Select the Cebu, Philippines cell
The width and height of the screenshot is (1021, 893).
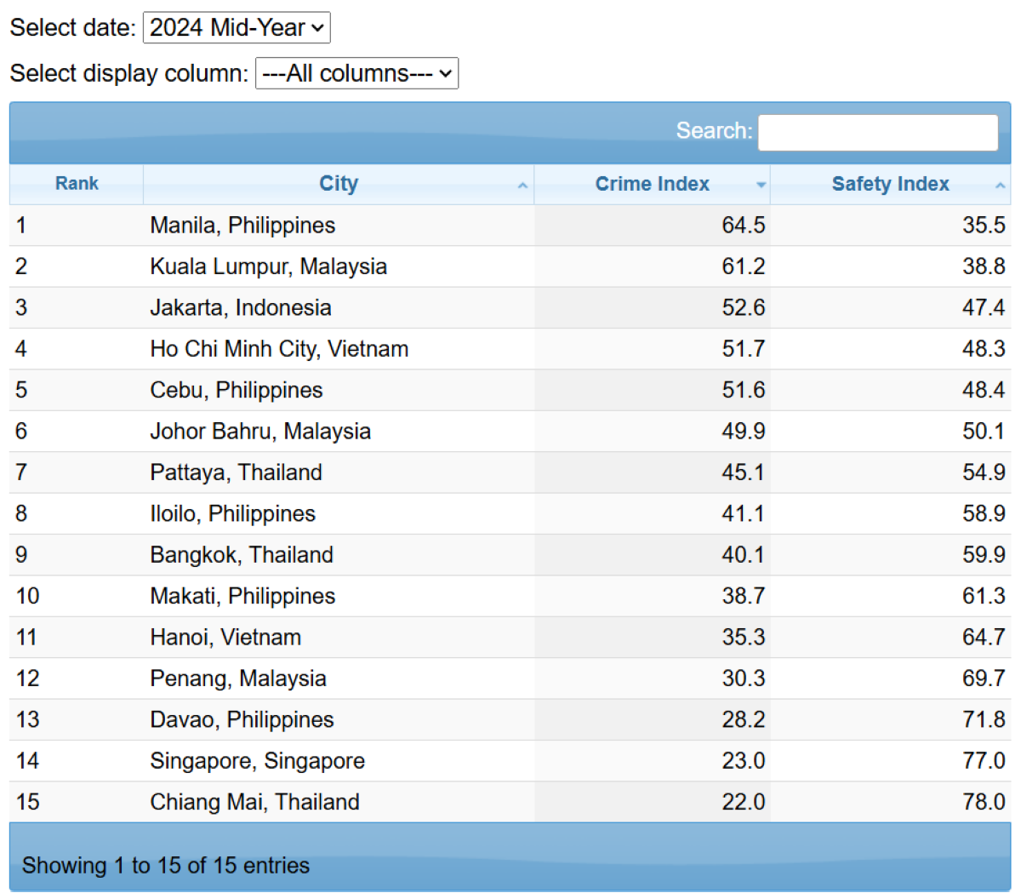point(339,390)
